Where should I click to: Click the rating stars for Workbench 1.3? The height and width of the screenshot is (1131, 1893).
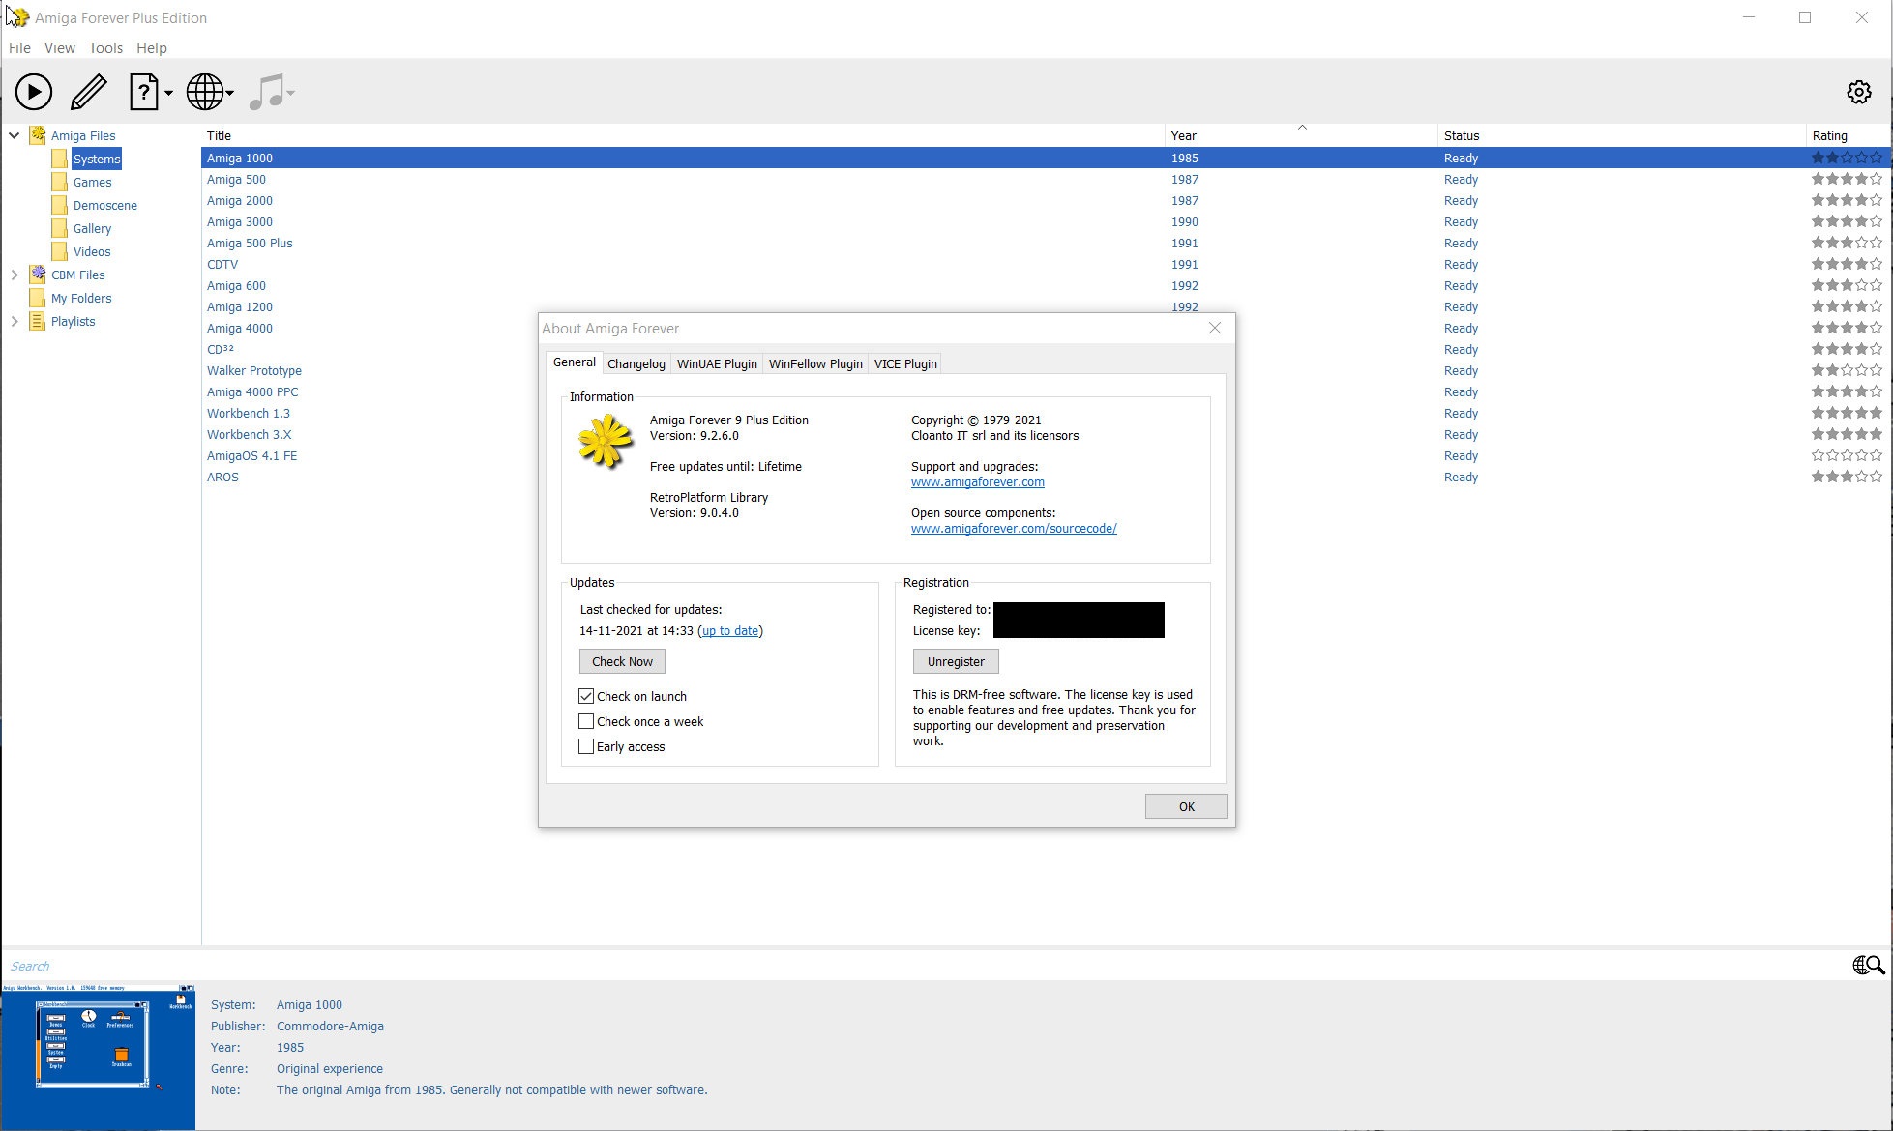(1847, 413)
